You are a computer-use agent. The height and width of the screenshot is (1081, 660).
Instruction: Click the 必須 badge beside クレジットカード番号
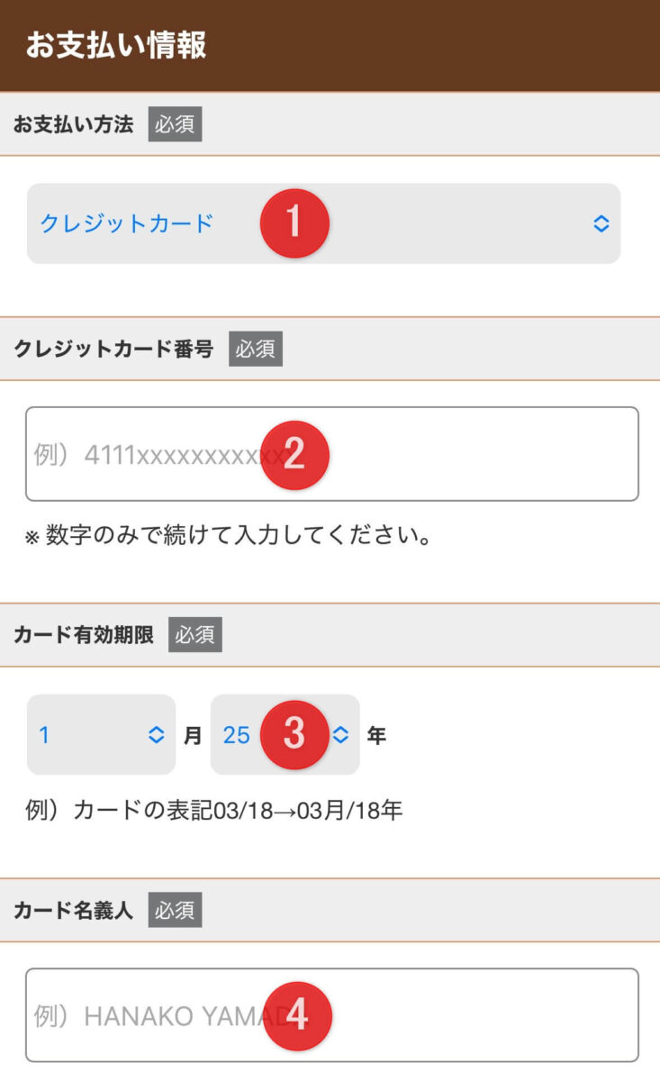[x=256, y=349]
